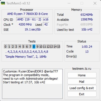The height and width of the screenshot is (101, 101).
Task: Click the 19.1 sec/Gb SSE value
Action: coord(33,30)
